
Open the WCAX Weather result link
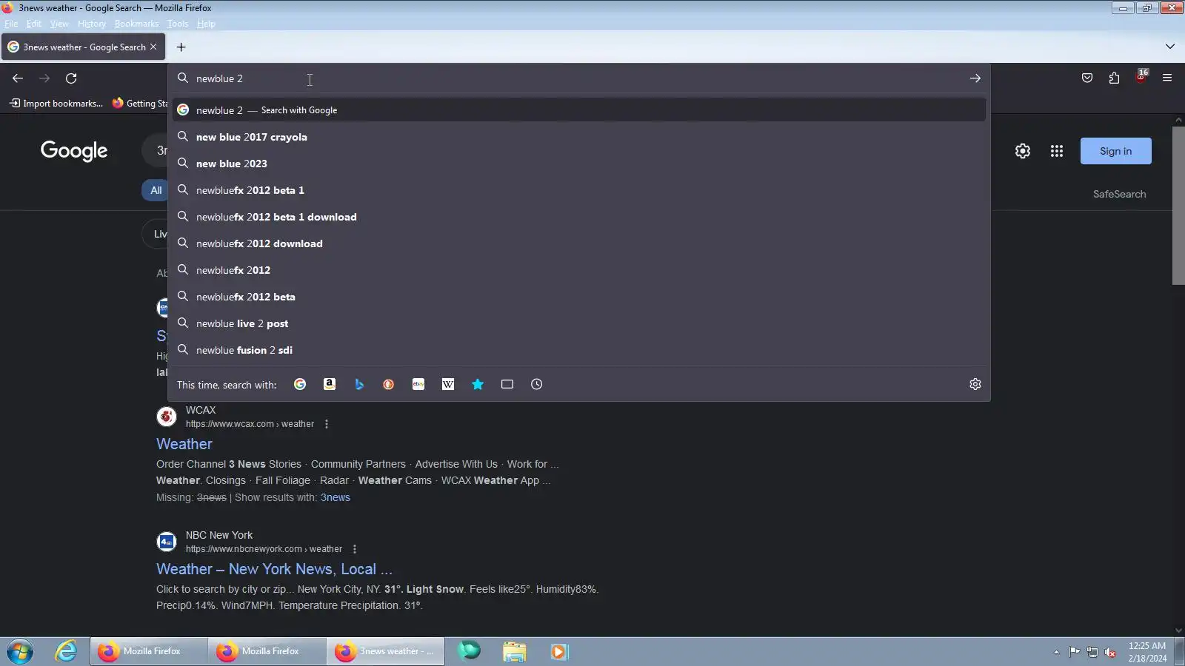[184, 444]
